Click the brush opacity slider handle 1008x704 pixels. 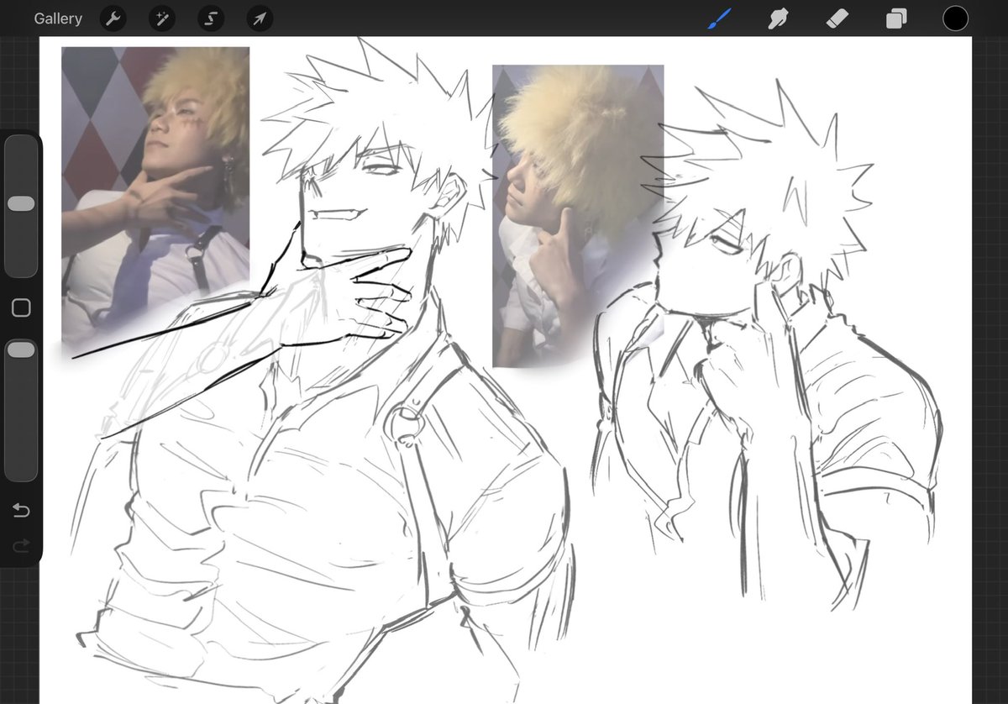tap(21, 349)
